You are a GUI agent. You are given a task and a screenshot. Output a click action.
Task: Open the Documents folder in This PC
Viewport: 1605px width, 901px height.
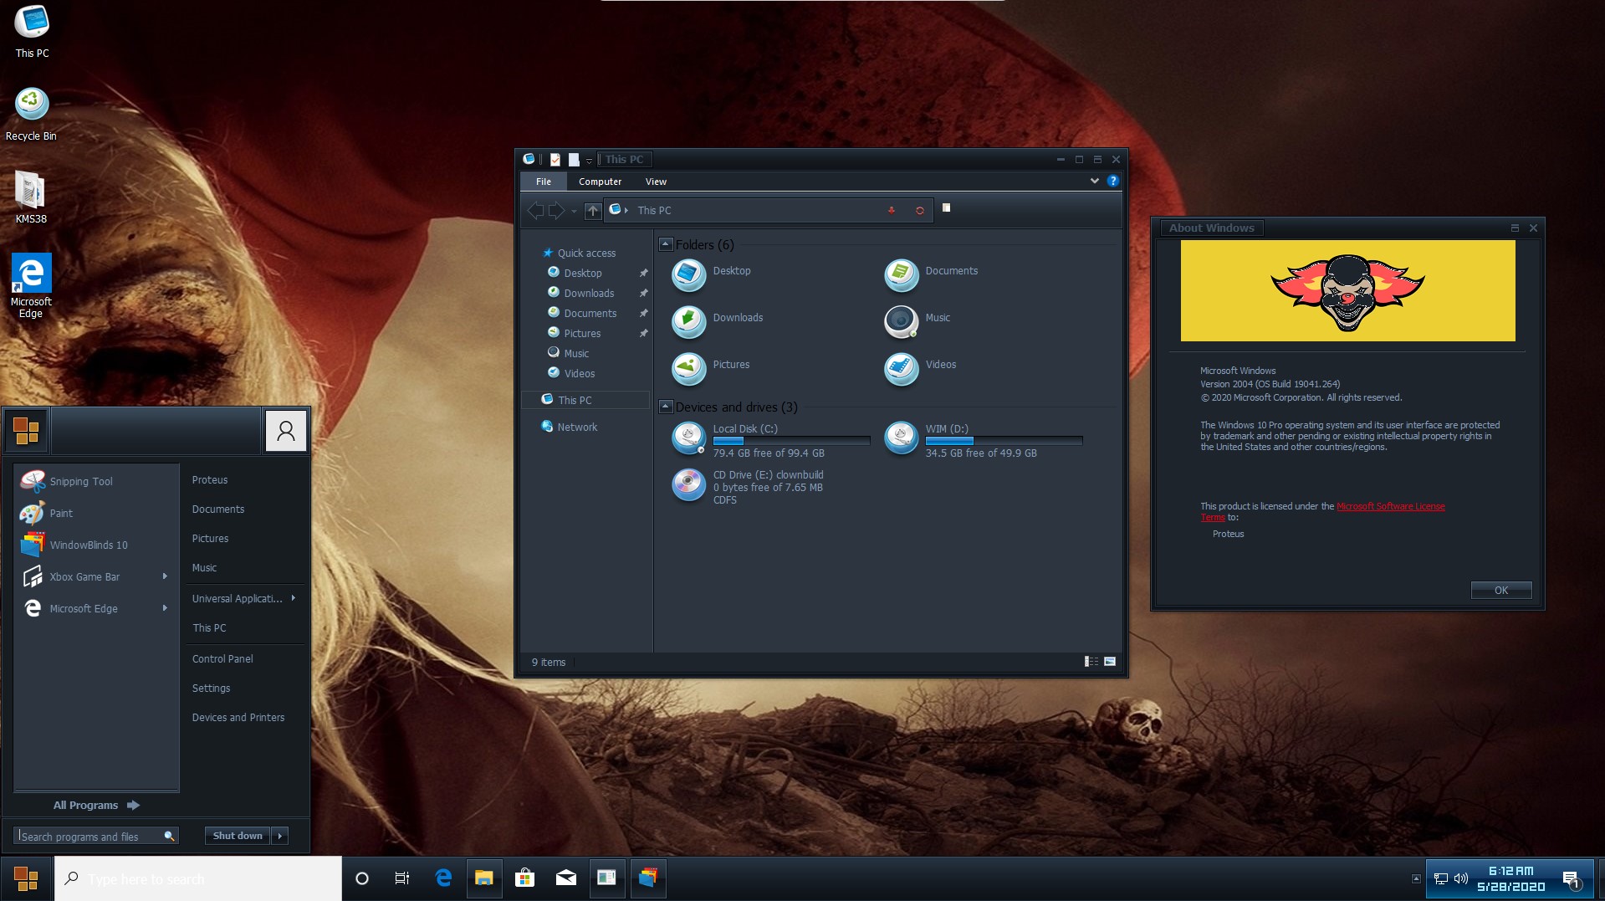(x=932, y=274)
